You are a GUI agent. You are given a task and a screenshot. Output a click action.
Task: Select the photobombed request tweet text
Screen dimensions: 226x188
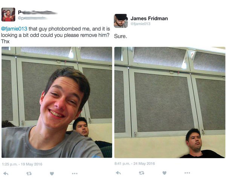point(55,35)
